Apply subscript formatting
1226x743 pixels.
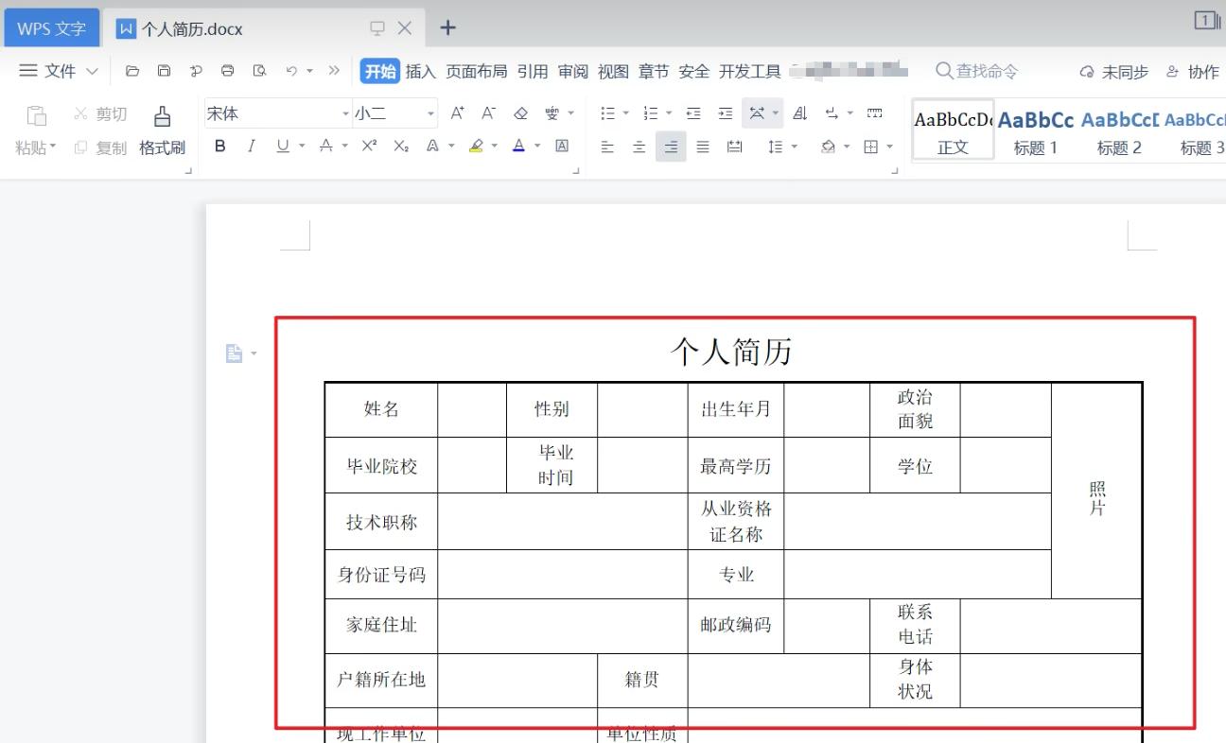(400, 147)
